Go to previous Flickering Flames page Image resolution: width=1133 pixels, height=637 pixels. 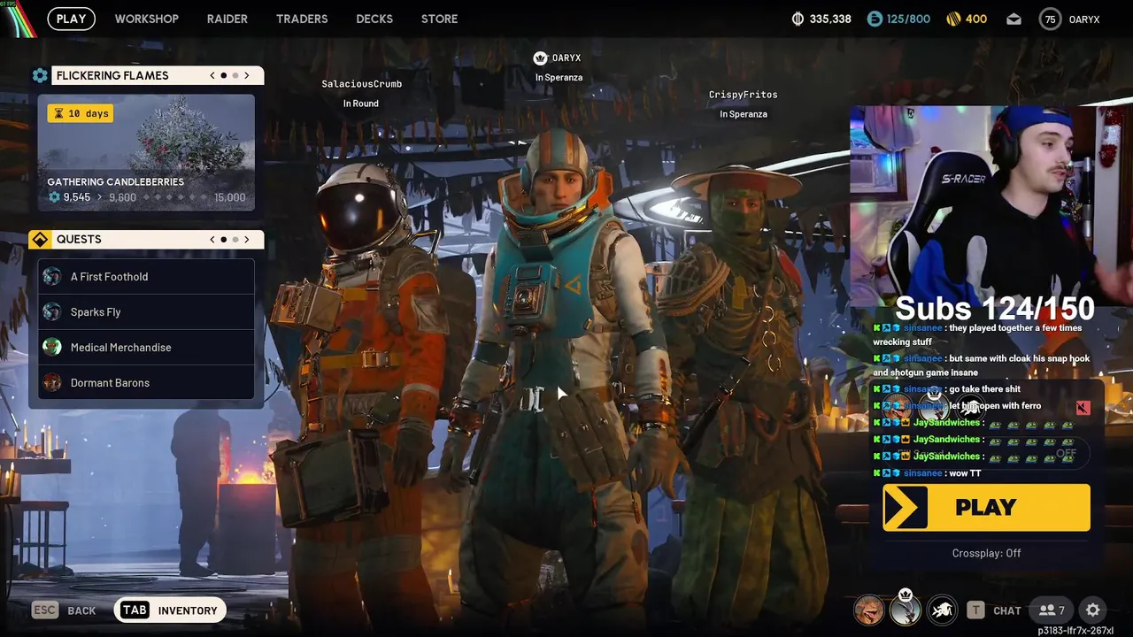click(x=212, y=75)
